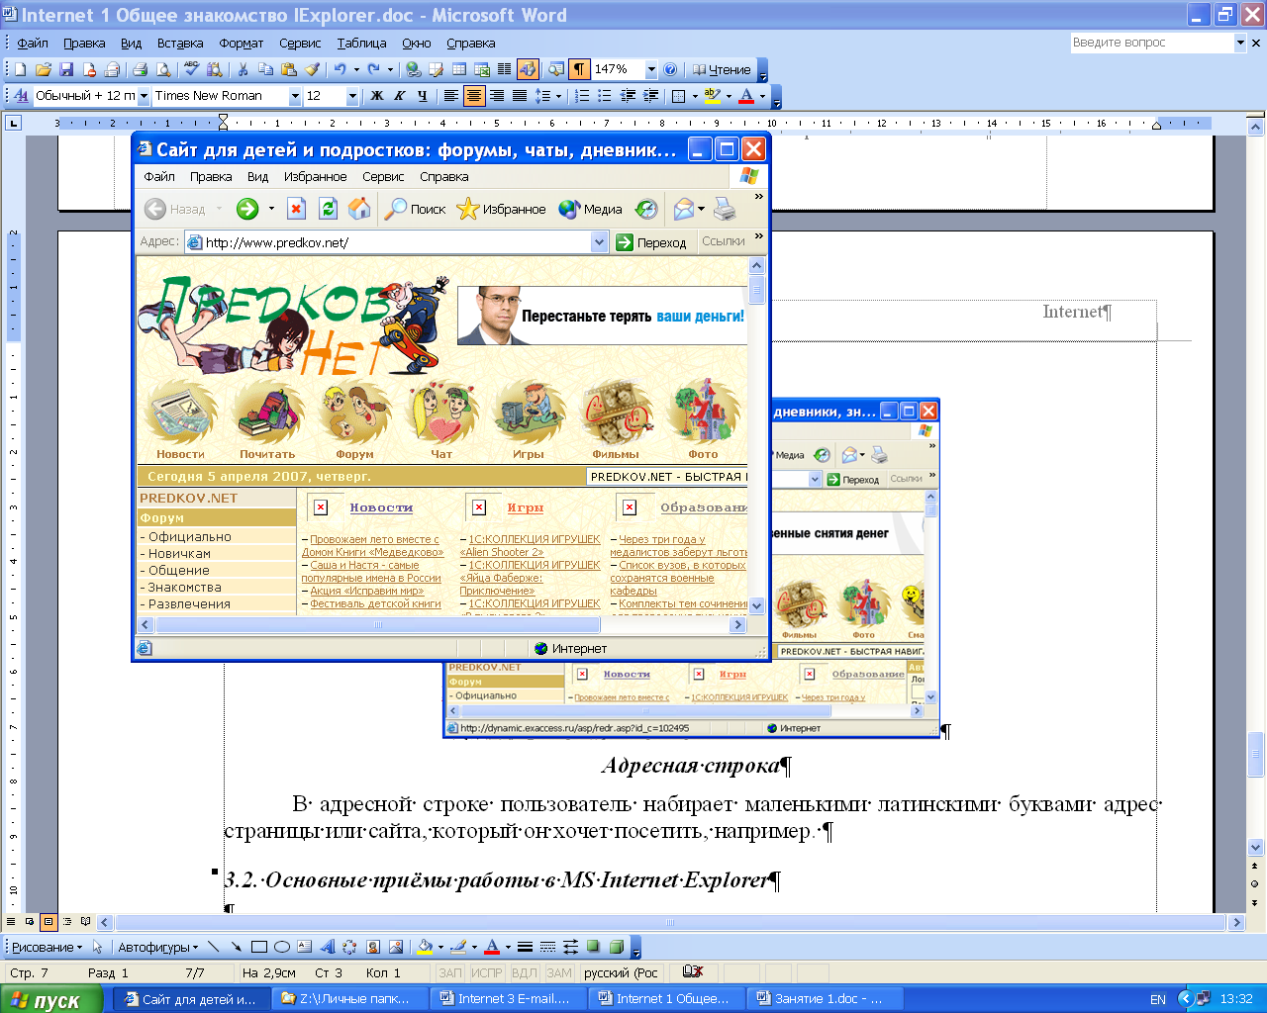This screenshot has width=1267, height=1013.
Task: Open the Введите вопрос help box dropdown
Action: (1239, 43)
